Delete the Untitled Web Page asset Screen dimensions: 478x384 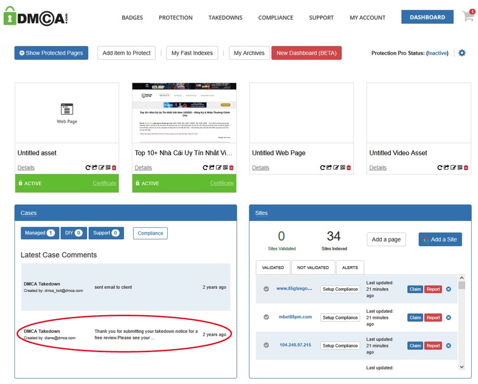pyautogui.click(x=349, y=167)
